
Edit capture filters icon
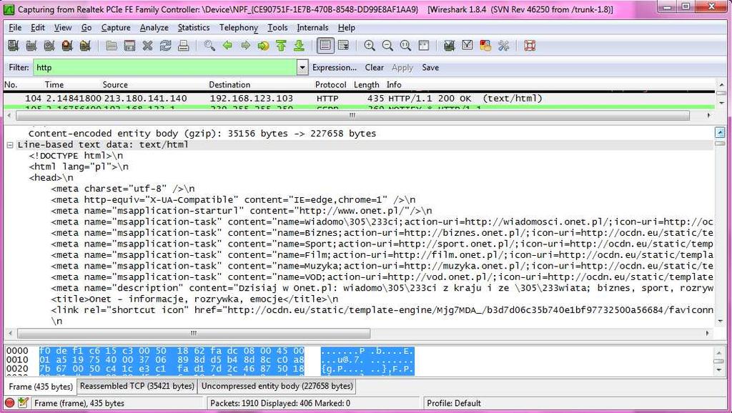(450, 46)
